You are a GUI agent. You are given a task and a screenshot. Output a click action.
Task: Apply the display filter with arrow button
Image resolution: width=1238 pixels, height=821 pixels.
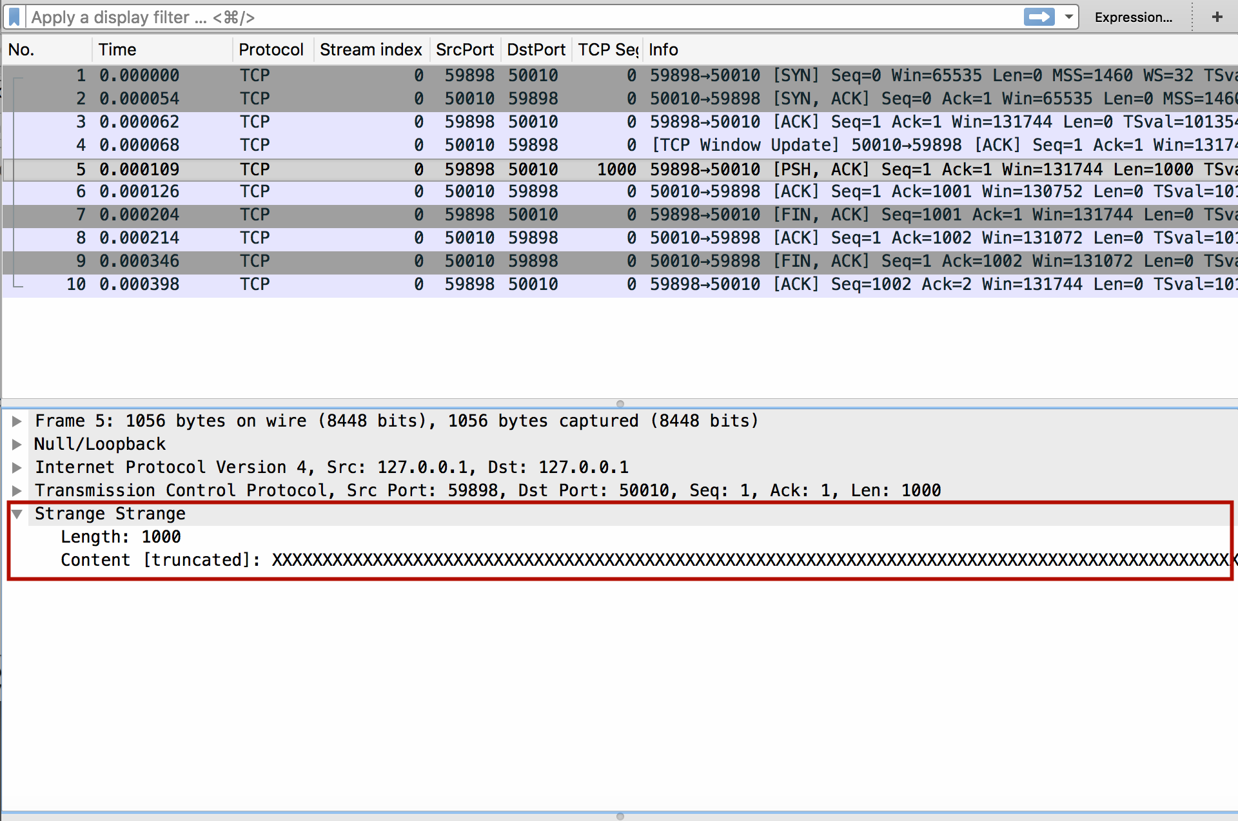click(x=1039, y=17)
